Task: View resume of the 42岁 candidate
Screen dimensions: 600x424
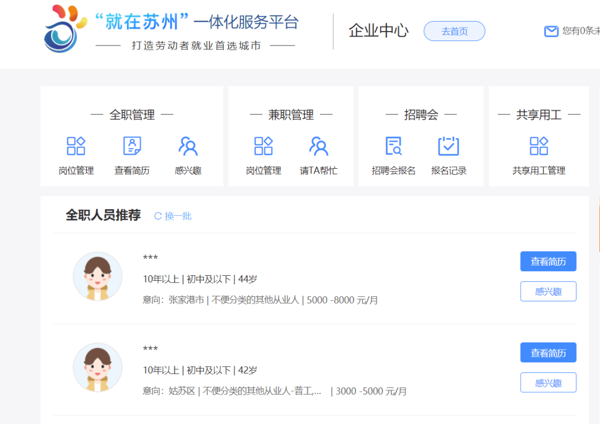Action: coord(548,352)
